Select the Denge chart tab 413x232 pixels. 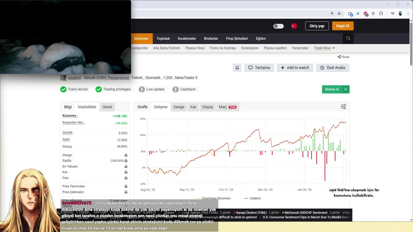click(179, 107)
